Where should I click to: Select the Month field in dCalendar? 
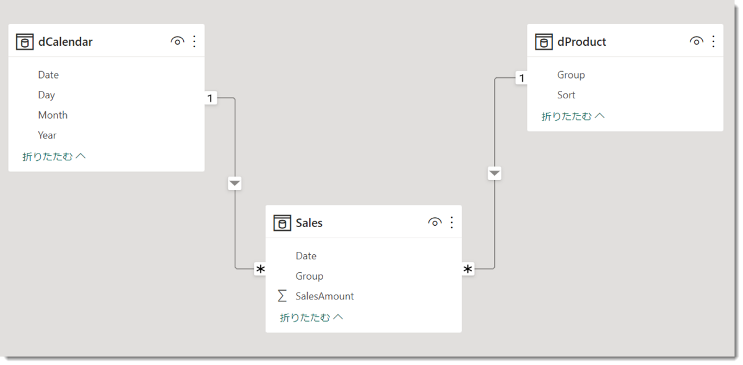[53, 115]
